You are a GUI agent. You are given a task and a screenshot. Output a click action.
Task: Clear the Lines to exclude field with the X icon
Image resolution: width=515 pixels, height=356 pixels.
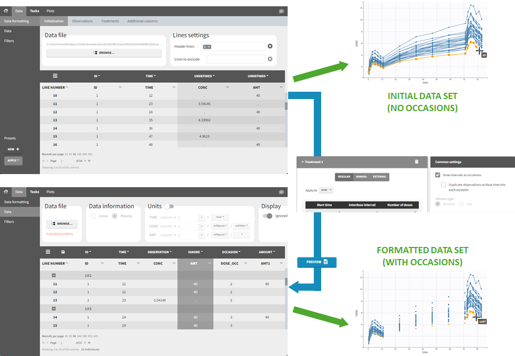tap(270, 59)
